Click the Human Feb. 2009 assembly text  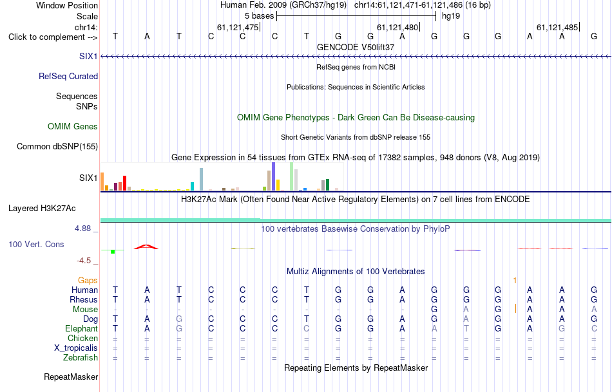283,5
